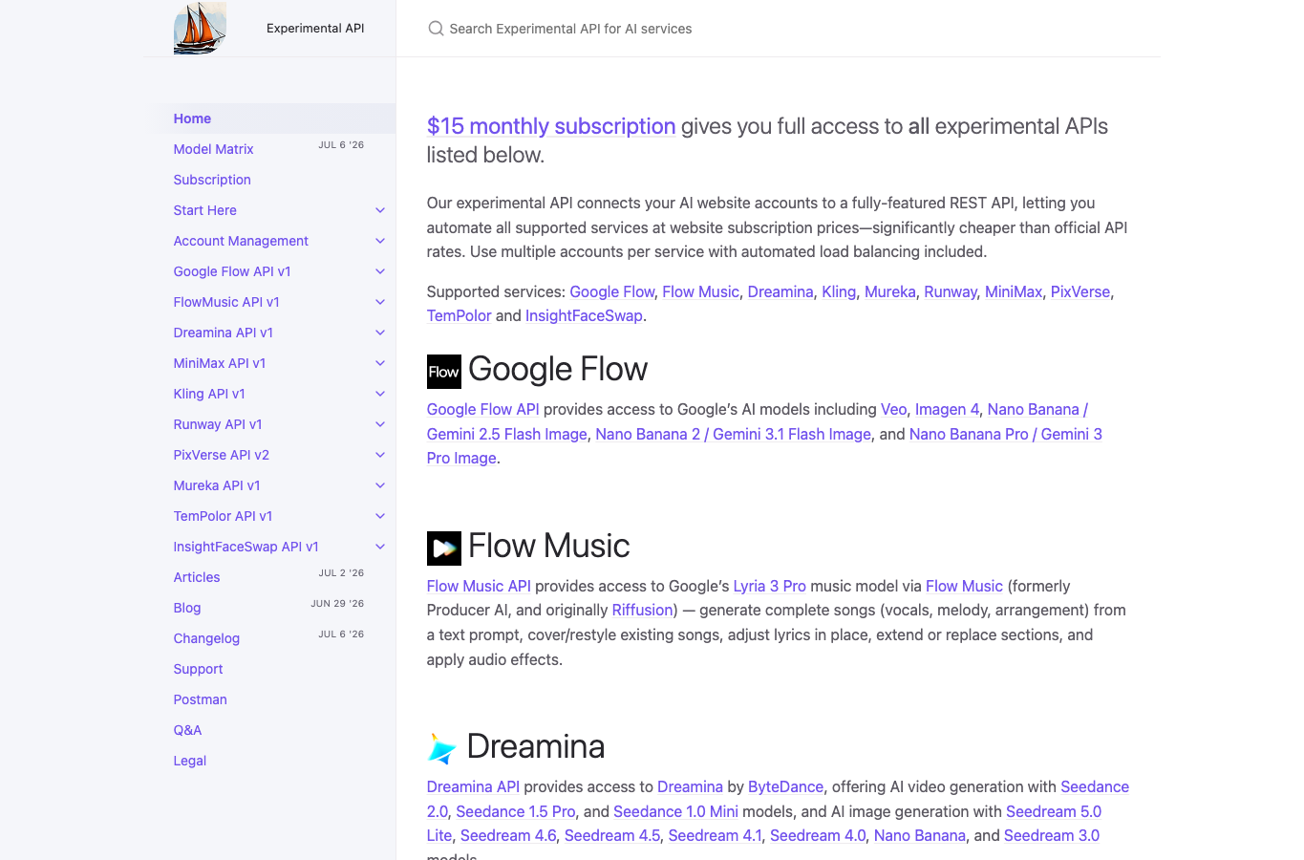The width and height of the screenshot is (1304, 860).
Task: Click the Flow Music play logo icon
Action: pos(444,548)
